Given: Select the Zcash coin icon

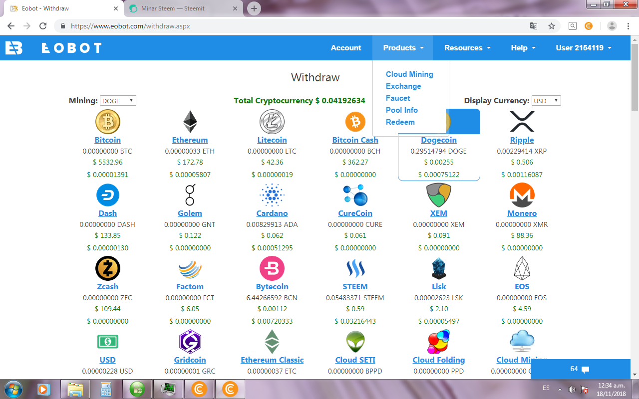Looking at the screenshot, I should pyautogui.click(x=107, y=268).
